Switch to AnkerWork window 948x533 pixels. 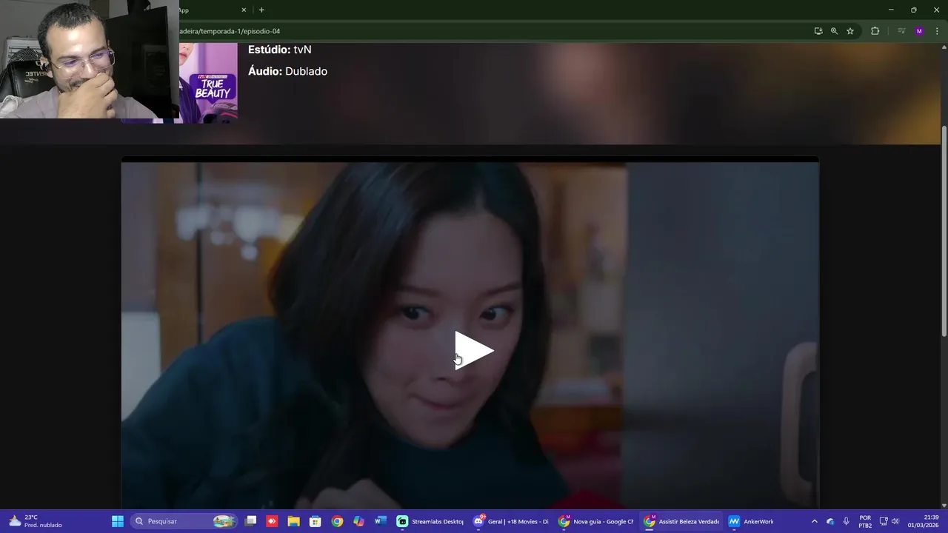coord(752,521)
